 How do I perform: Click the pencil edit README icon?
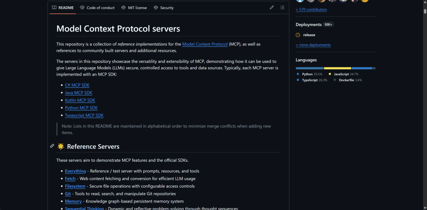tap(272, 8)
